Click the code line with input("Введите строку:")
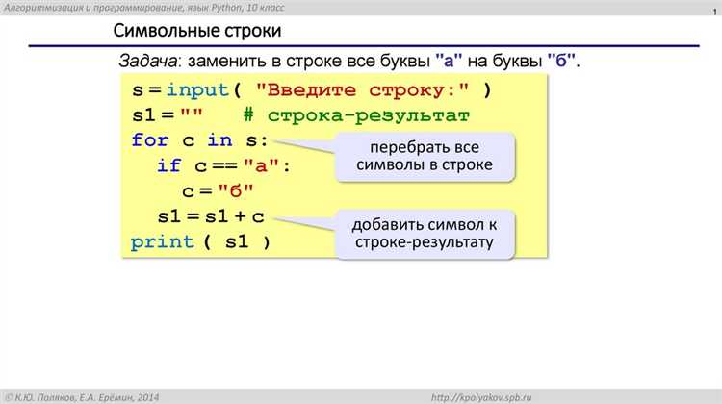This screenshot has width=722, height=404. [312, 89]
